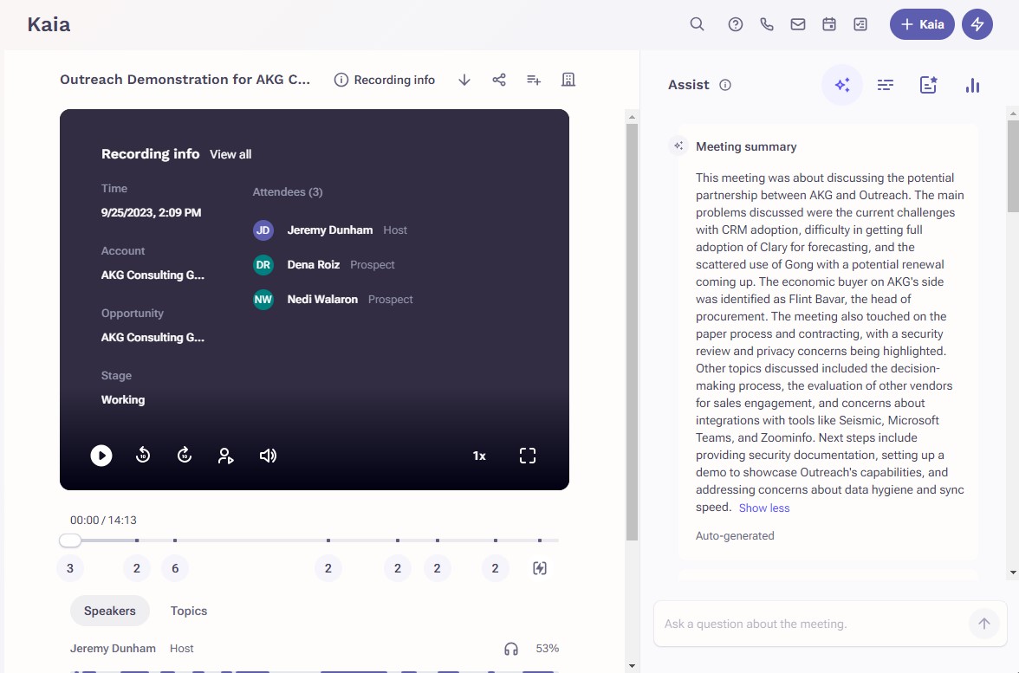Click the AKG Consulting opportunity name
1019x673 pixels.
153,338
